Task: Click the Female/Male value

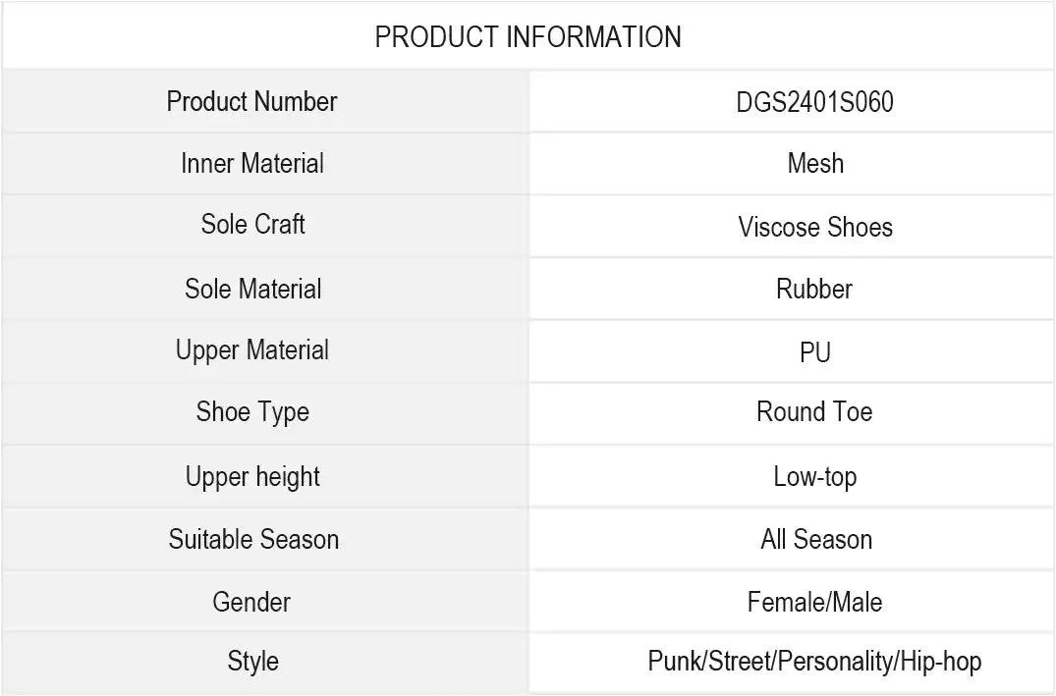Action: [x=814, y=602]
